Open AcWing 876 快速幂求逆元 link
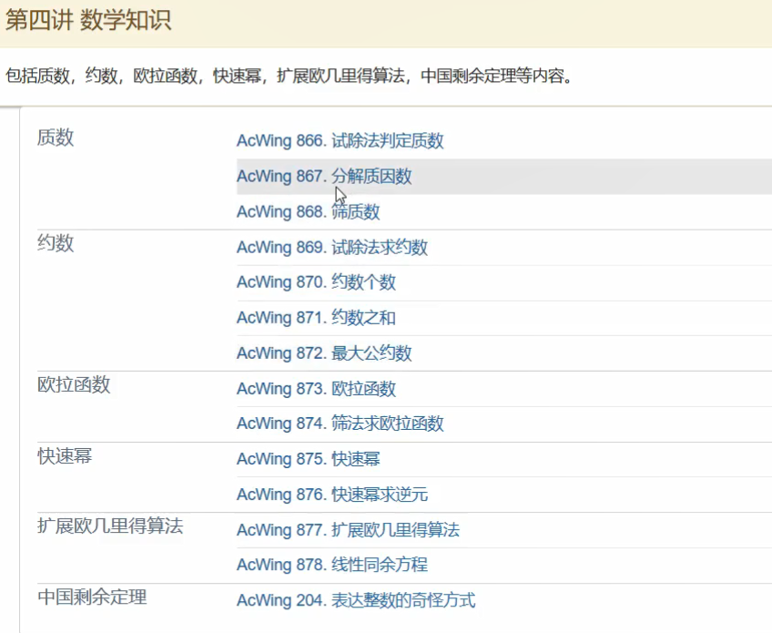The width and height of the screenshot is (772, 633). (331, 495)
